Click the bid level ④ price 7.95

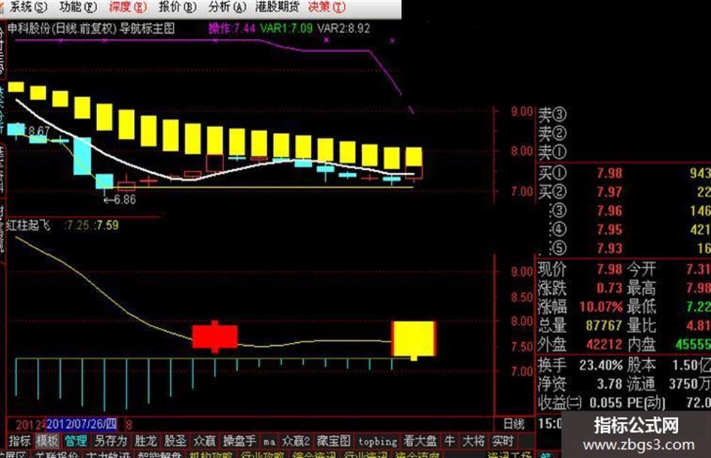coord(609,229)
